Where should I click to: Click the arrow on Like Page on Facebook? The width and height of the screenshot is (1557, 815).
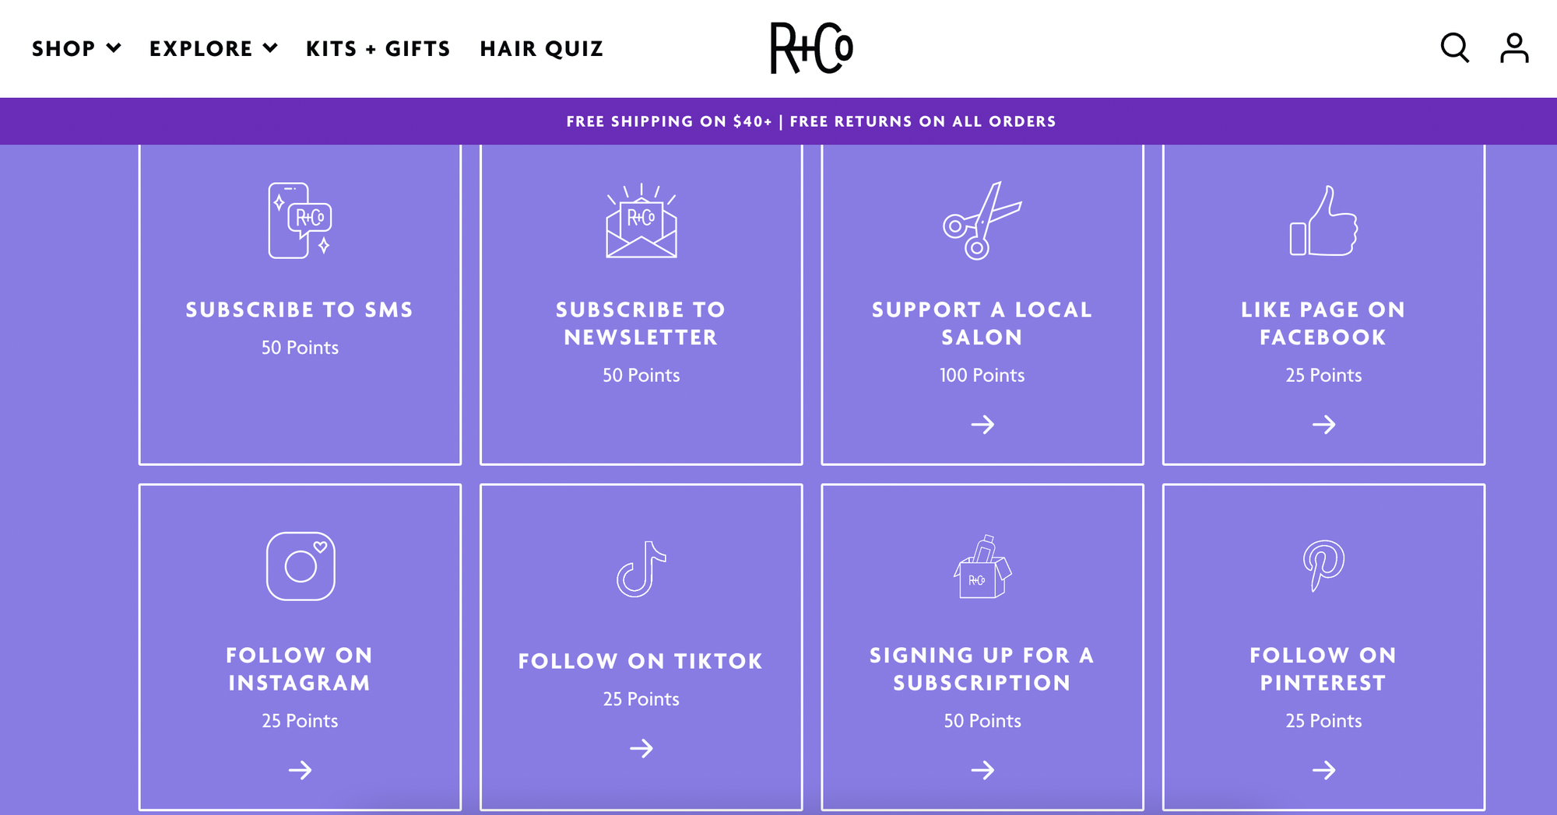[x=1324, y=425]
